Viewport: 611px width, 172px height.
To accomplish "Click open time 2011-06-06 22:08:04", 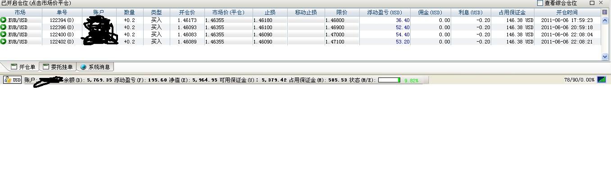I will pyautogui.click(x=567, y=34).
